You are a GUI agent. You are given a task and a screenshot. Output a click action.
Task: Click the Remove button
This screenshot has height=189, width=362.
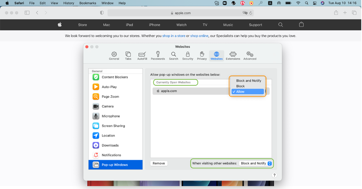(x=159, y=163)
